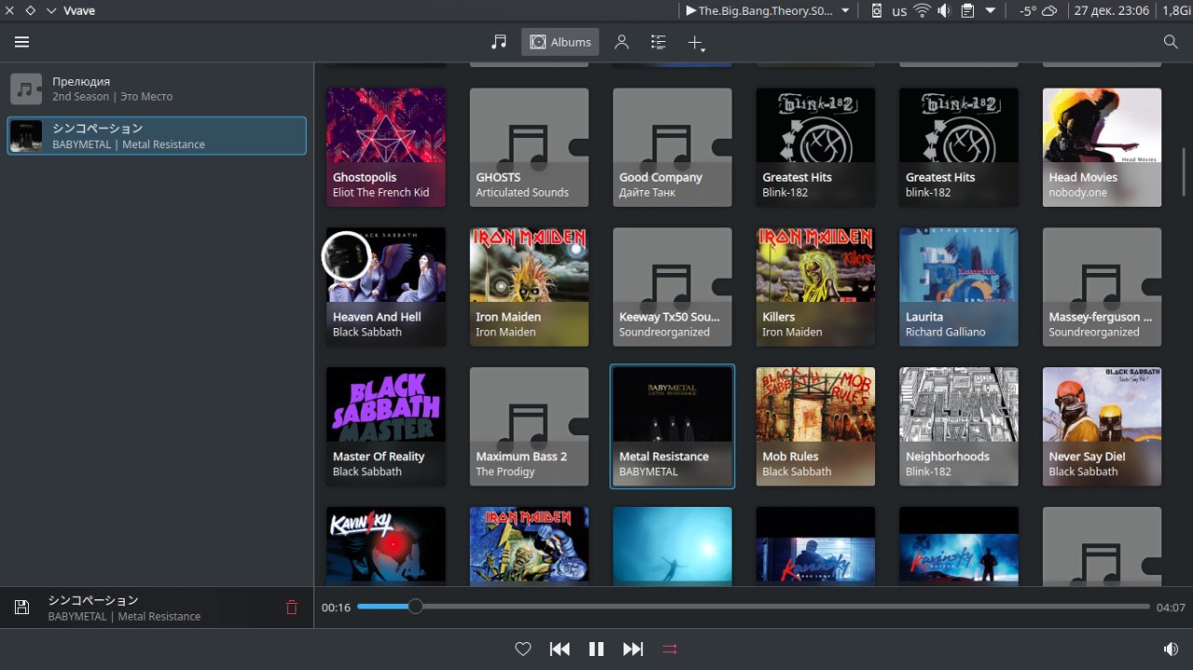Screen dimensions: 1193x670
Task: Pause the playback
Action: coord(596,649)
